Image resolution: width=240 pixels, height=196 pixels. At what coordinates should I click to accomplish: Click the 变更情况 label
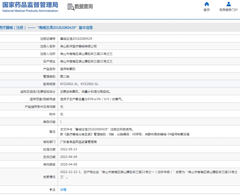click(x=49, y=177)
